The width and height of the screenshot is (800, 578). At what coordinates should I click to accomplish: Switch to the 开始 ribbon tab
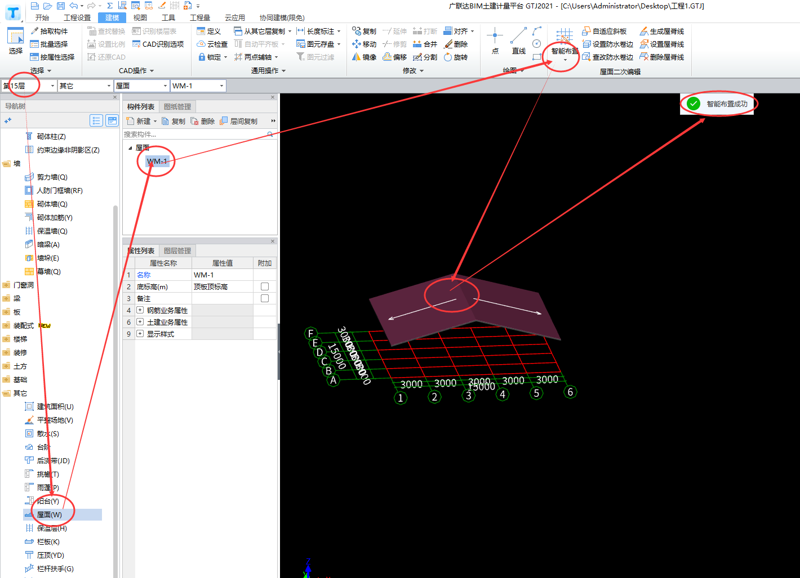[x=42, y=17]
